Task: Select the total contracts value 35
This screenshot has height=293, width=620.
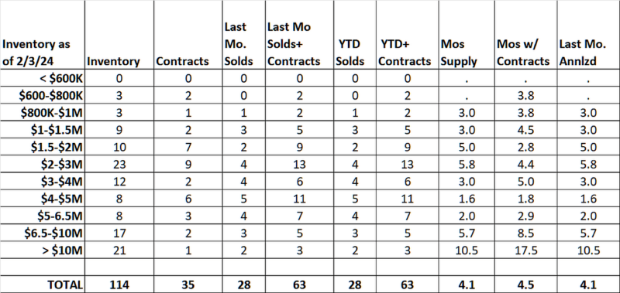Action: [188, 284]
